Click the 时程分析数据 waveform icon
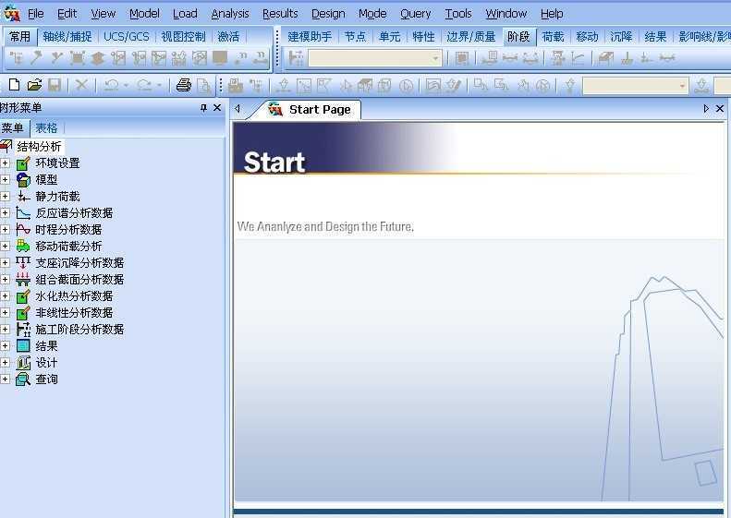Screen dimensions: 731x518 (23, 230)
